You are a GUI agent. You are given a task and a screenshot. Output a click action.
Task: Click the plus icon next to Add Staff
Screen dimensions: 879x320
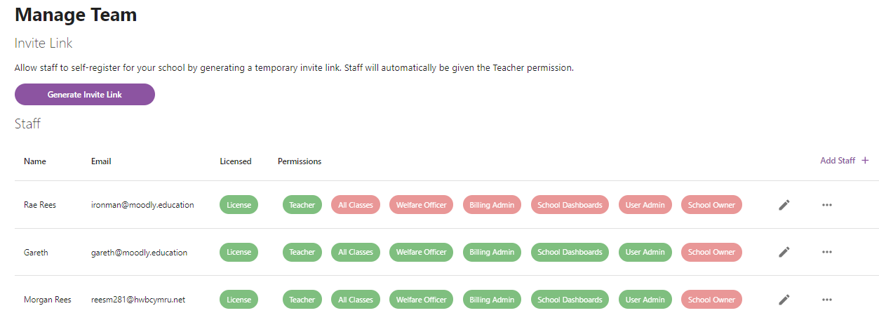pyautogui.click(x=865, y=161)
